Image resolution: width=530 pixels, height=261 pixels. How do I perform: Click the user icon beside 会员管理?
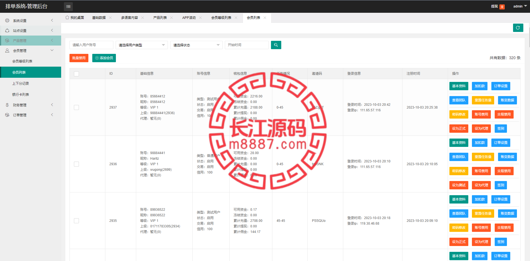coord(7,51)
